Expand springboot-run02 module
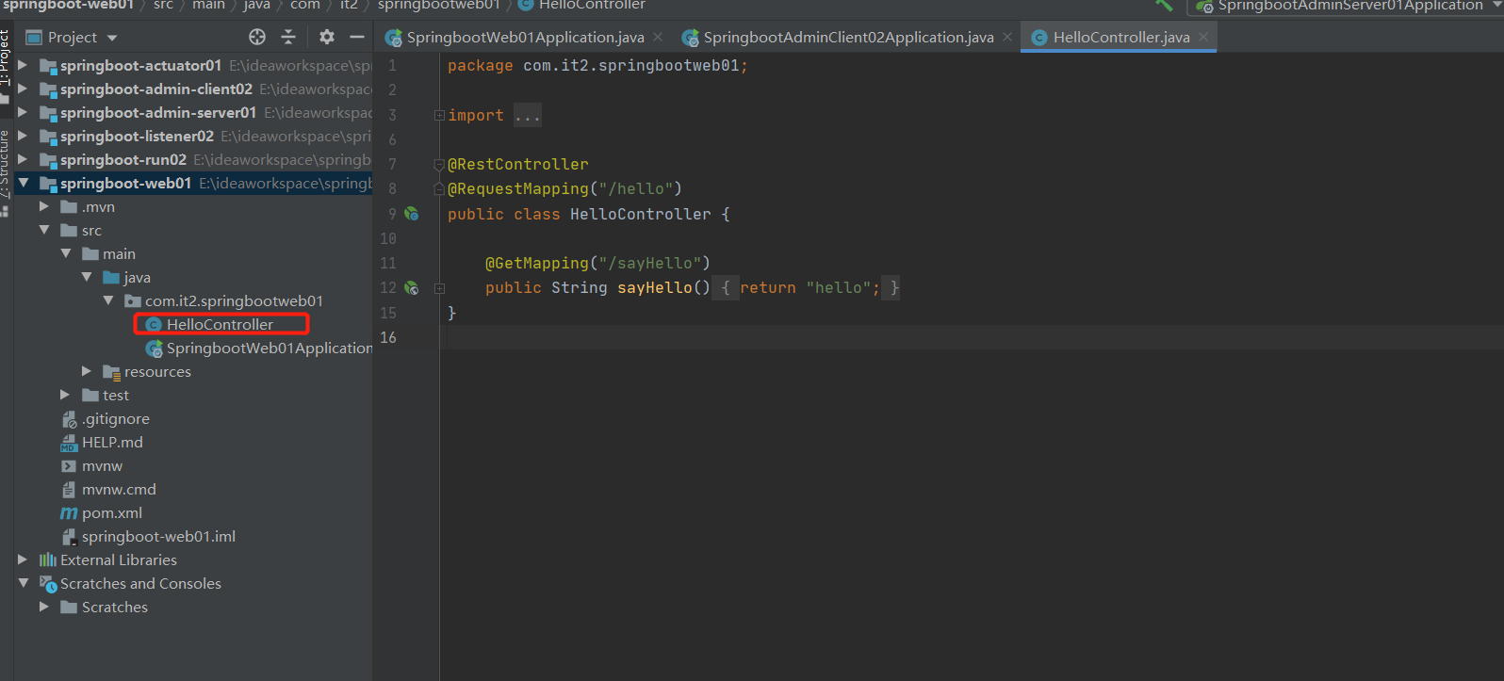Viewport: 1504px width, 681px height. click(x=23, y=159)
